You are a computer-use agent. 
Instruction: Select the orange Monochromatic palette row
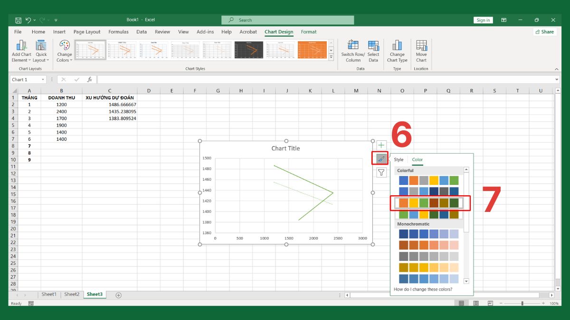click(x=429, y=245)
